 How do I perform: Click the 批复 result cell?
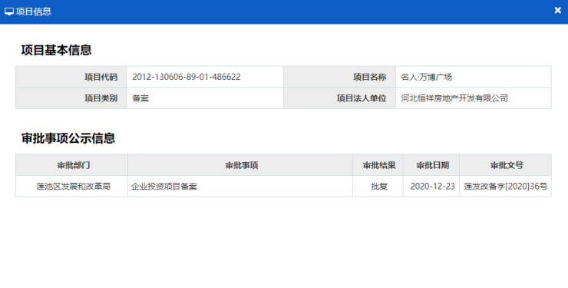pos(378,186)
